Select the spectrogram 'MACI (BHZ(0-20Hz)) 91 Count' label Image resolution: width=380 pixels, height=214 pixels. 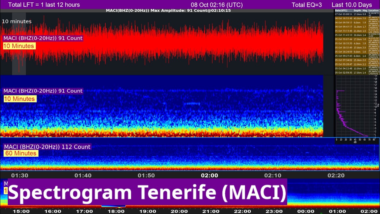point(43,91)
